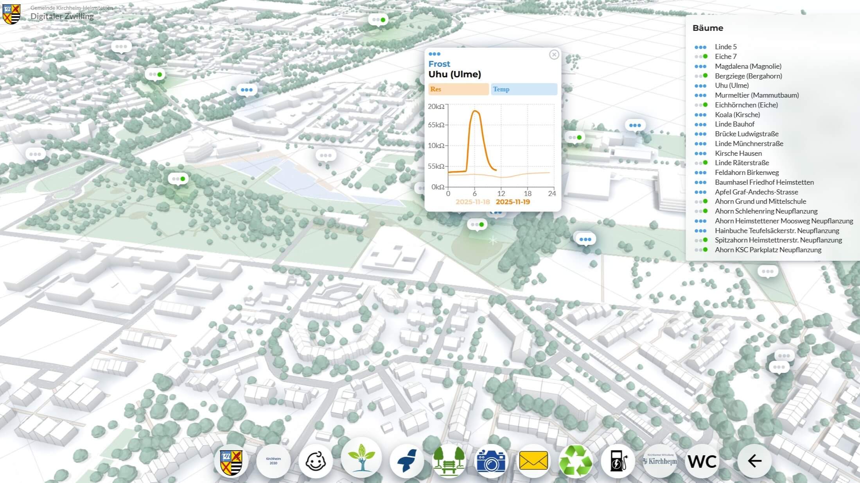Switch to the Res tab
The height and width of the screenshot is (483, 860).
click(458, 89)
